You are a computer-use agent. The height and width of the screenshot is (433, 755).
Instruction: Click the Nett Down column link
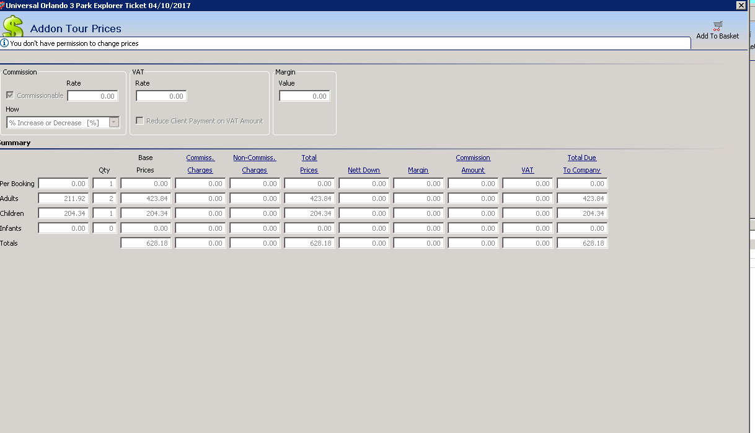pyautogui.click(x=364, y=170)
